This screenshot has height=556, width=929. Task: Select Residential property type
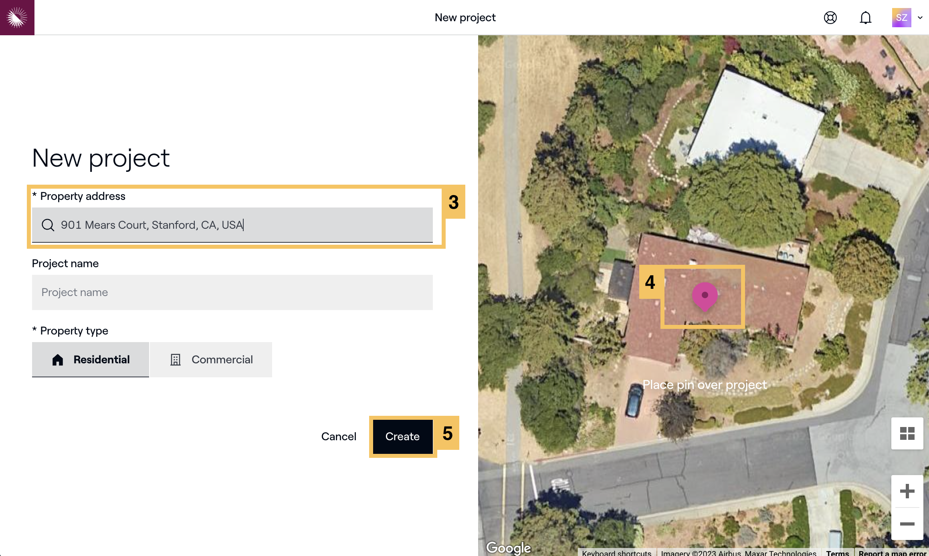click(x=91, y=359)
